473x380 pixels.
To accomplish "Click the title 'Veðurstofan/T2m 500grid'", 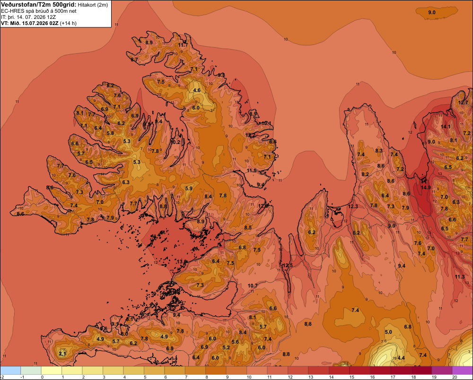I will coord(39,5).
